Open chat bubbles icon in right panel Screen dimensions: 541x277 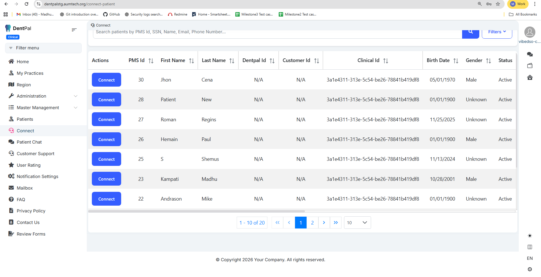(530, 54)
